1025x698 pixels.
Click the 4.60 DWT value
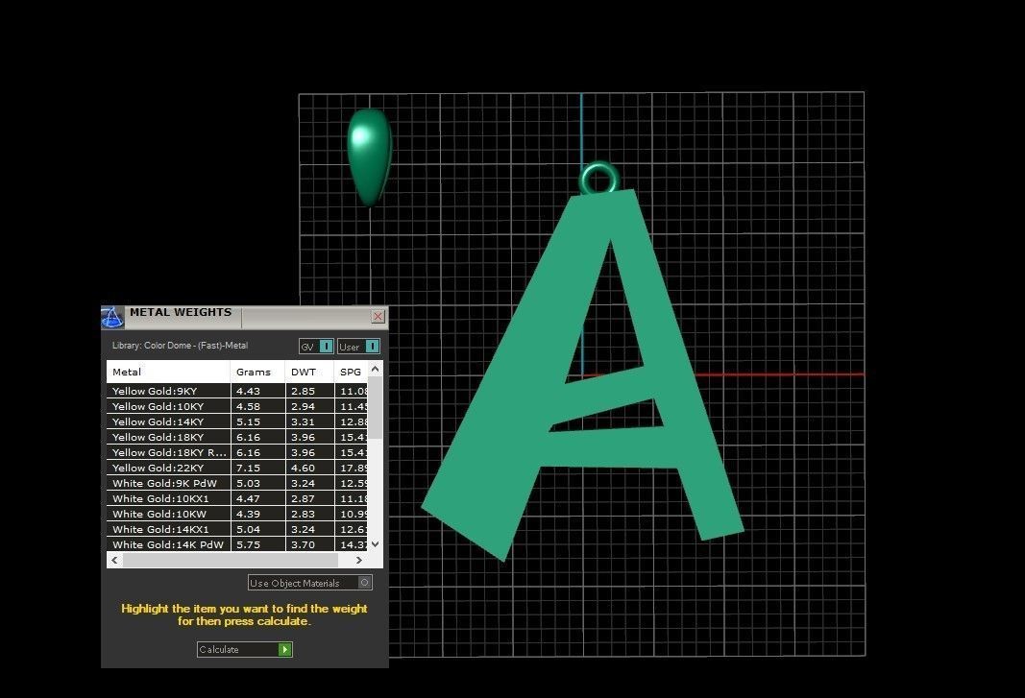click(x=304, y=468)
